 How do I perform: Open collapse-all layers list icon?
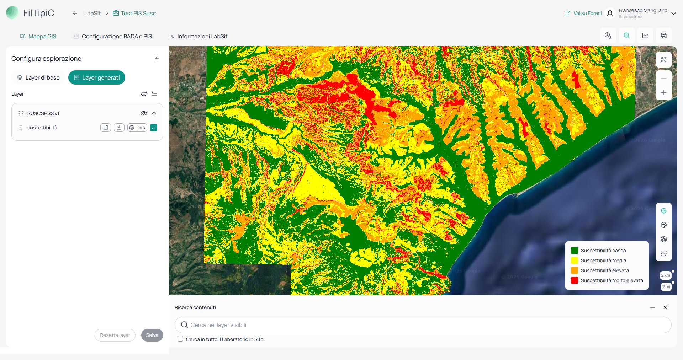[154, 94]
